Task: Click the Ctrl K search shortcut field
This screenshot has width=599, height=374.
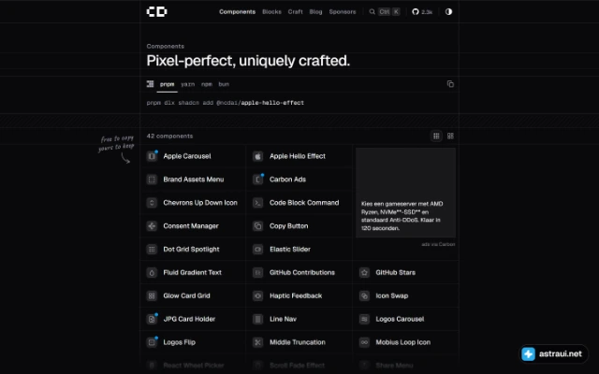Action: click(389, 12)
